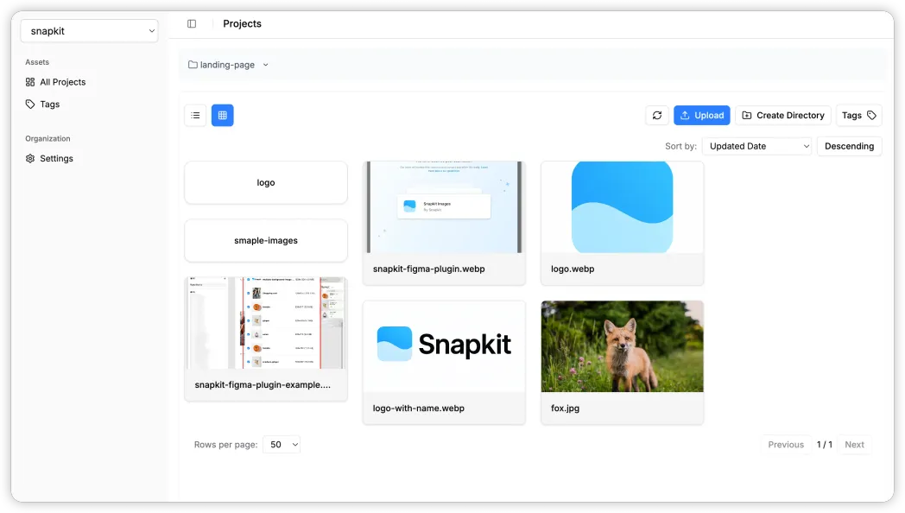The width and height of the screenshot is (905, 513).
Task: Open the logo-with-name.webp thumbnail
Action: [444, 346]
